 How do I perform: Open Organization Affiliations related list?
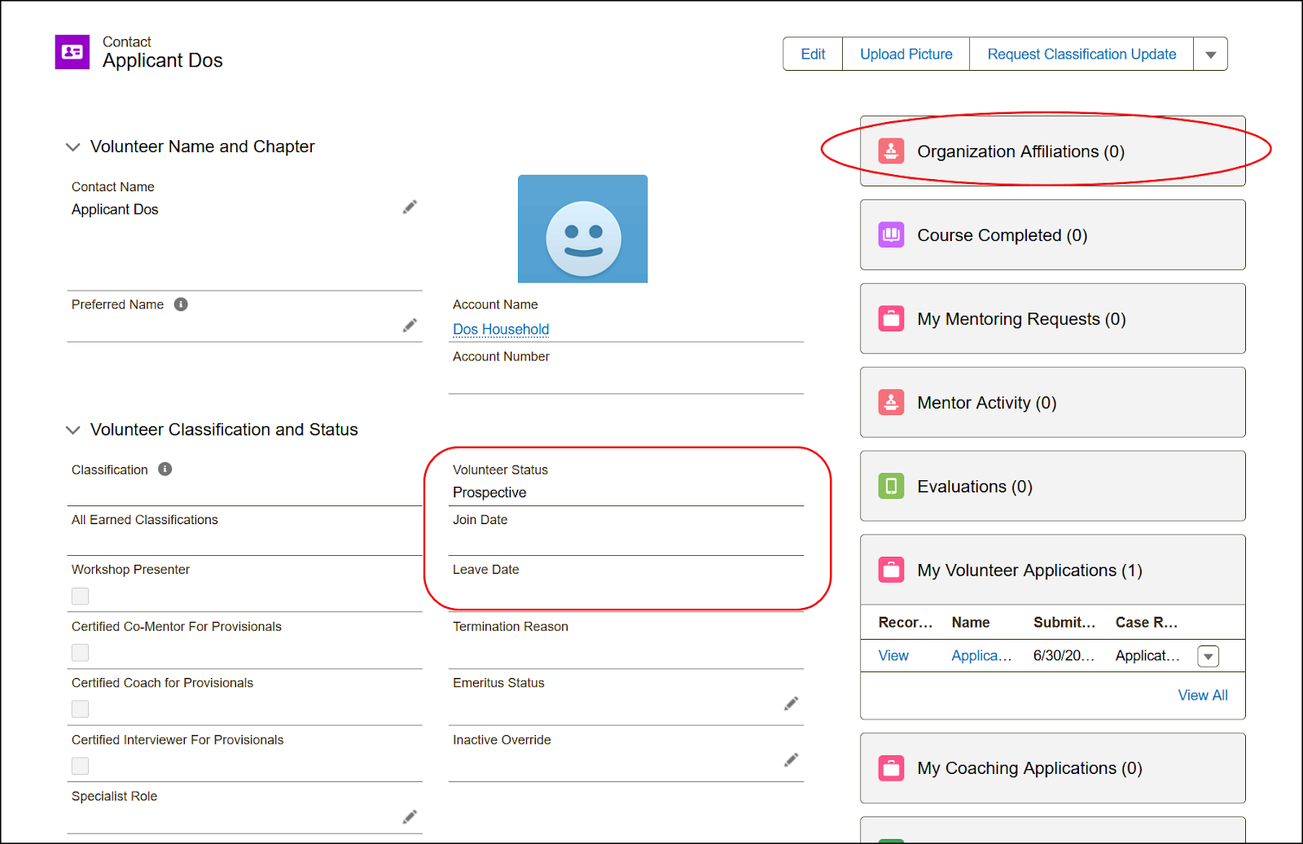(x=1020, y=151)
